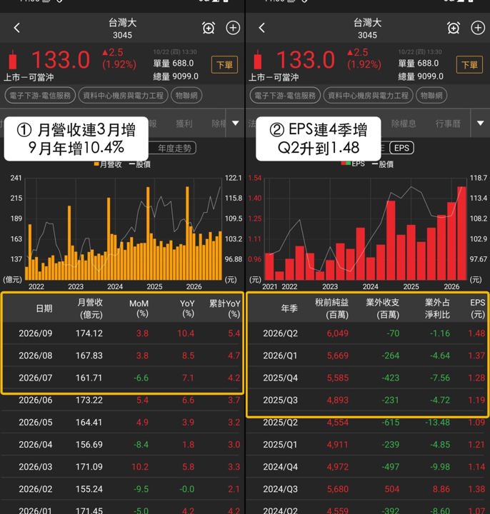Select the 2026/Q2 earnings row
The width and height of the screenshot is (490, 514).
368,333
